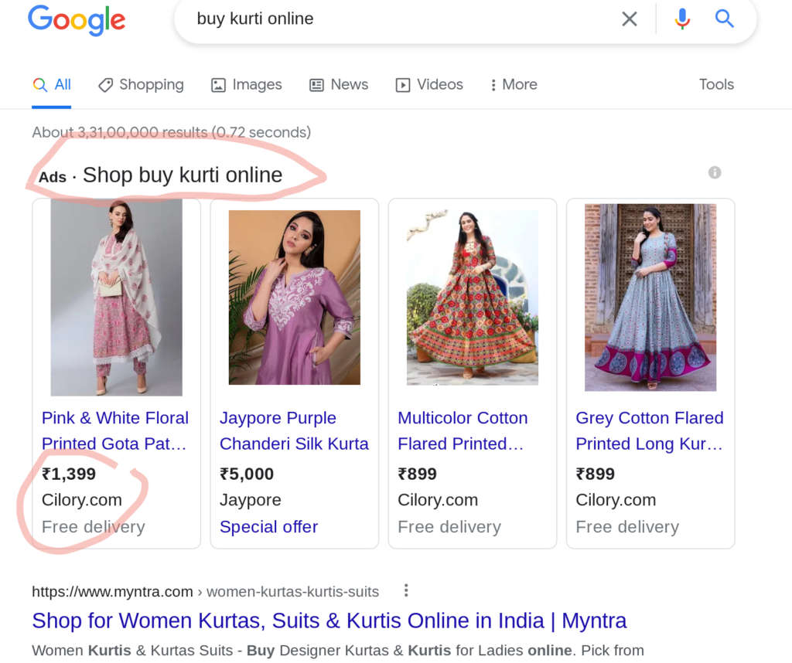Open the pink and white kurti image
The width and height of the screenshot is (792, 663).
(x=117, y=297)
